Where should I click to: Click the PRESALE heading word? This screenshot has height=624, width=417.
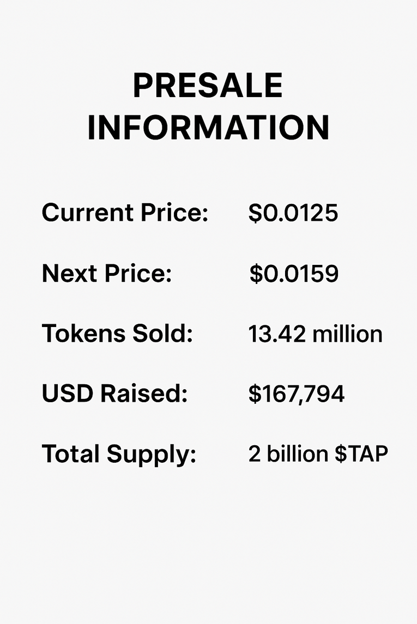pyautogui.click(x=208, y=85)
